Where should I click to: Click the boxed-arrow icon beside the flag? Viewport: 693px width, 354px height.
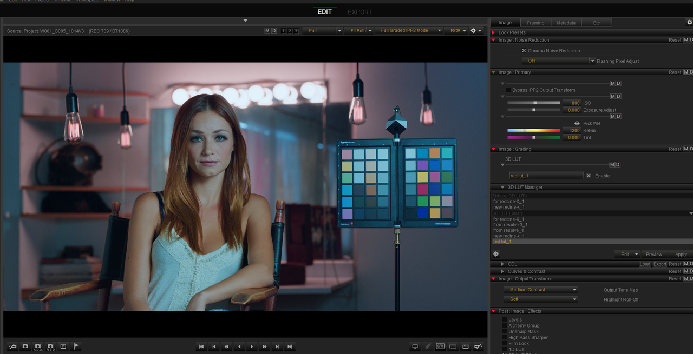(x=63, y=346)
